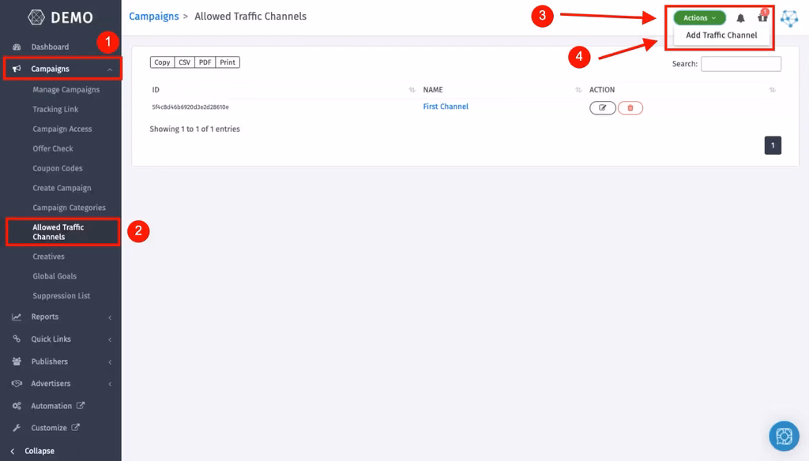Select Add Traffic Channel menu entry

(x=721, y=35)
